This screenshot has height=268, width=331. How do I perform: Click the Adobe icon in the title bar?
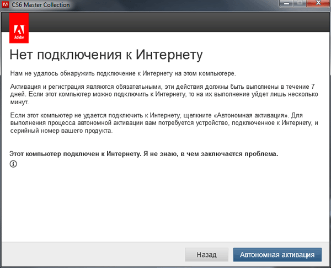point(5,4)
